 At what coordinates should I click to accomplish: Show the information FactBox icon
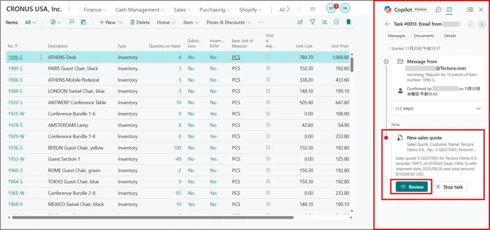coord(336,22)
